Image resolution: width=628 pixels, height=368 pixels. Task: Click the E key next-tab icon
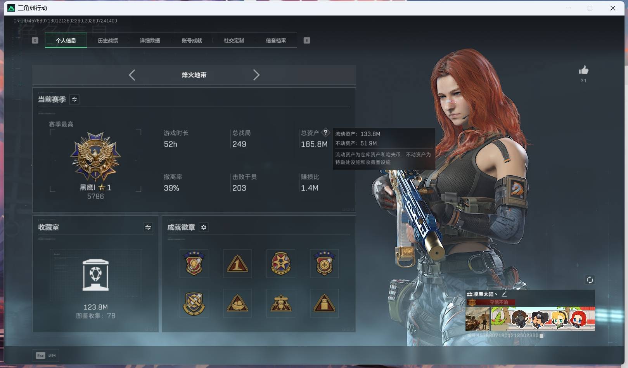[307, 40]
